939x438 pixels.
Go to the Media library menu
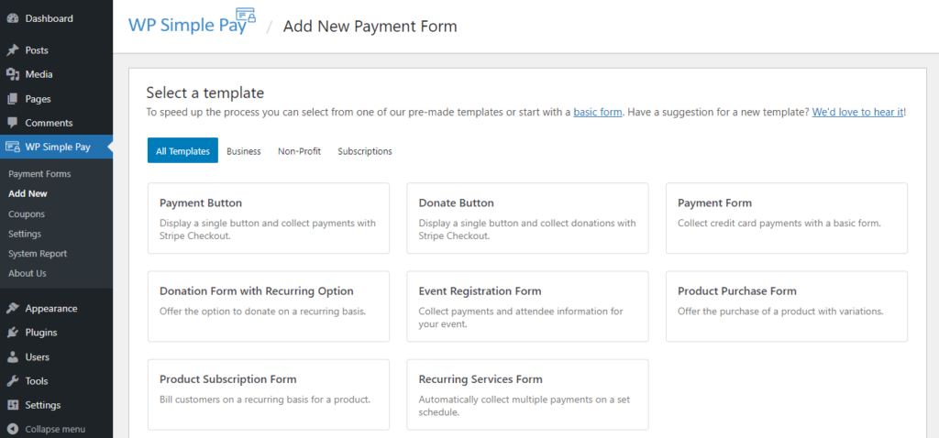click(x=56, y=74)
